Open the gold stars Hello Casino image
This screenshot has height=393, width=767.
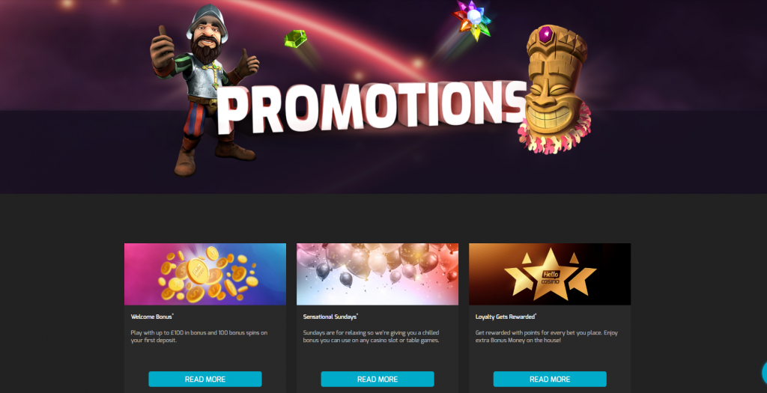coord(550,274)
